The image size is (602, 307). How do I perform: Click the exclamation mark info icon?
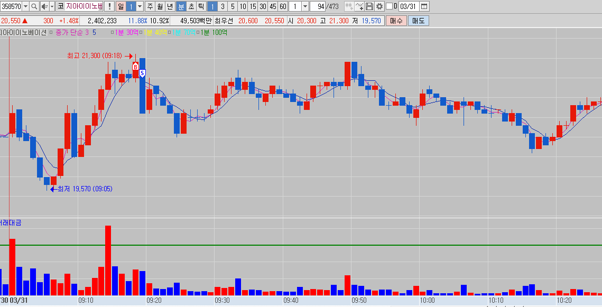coord(109,6)
